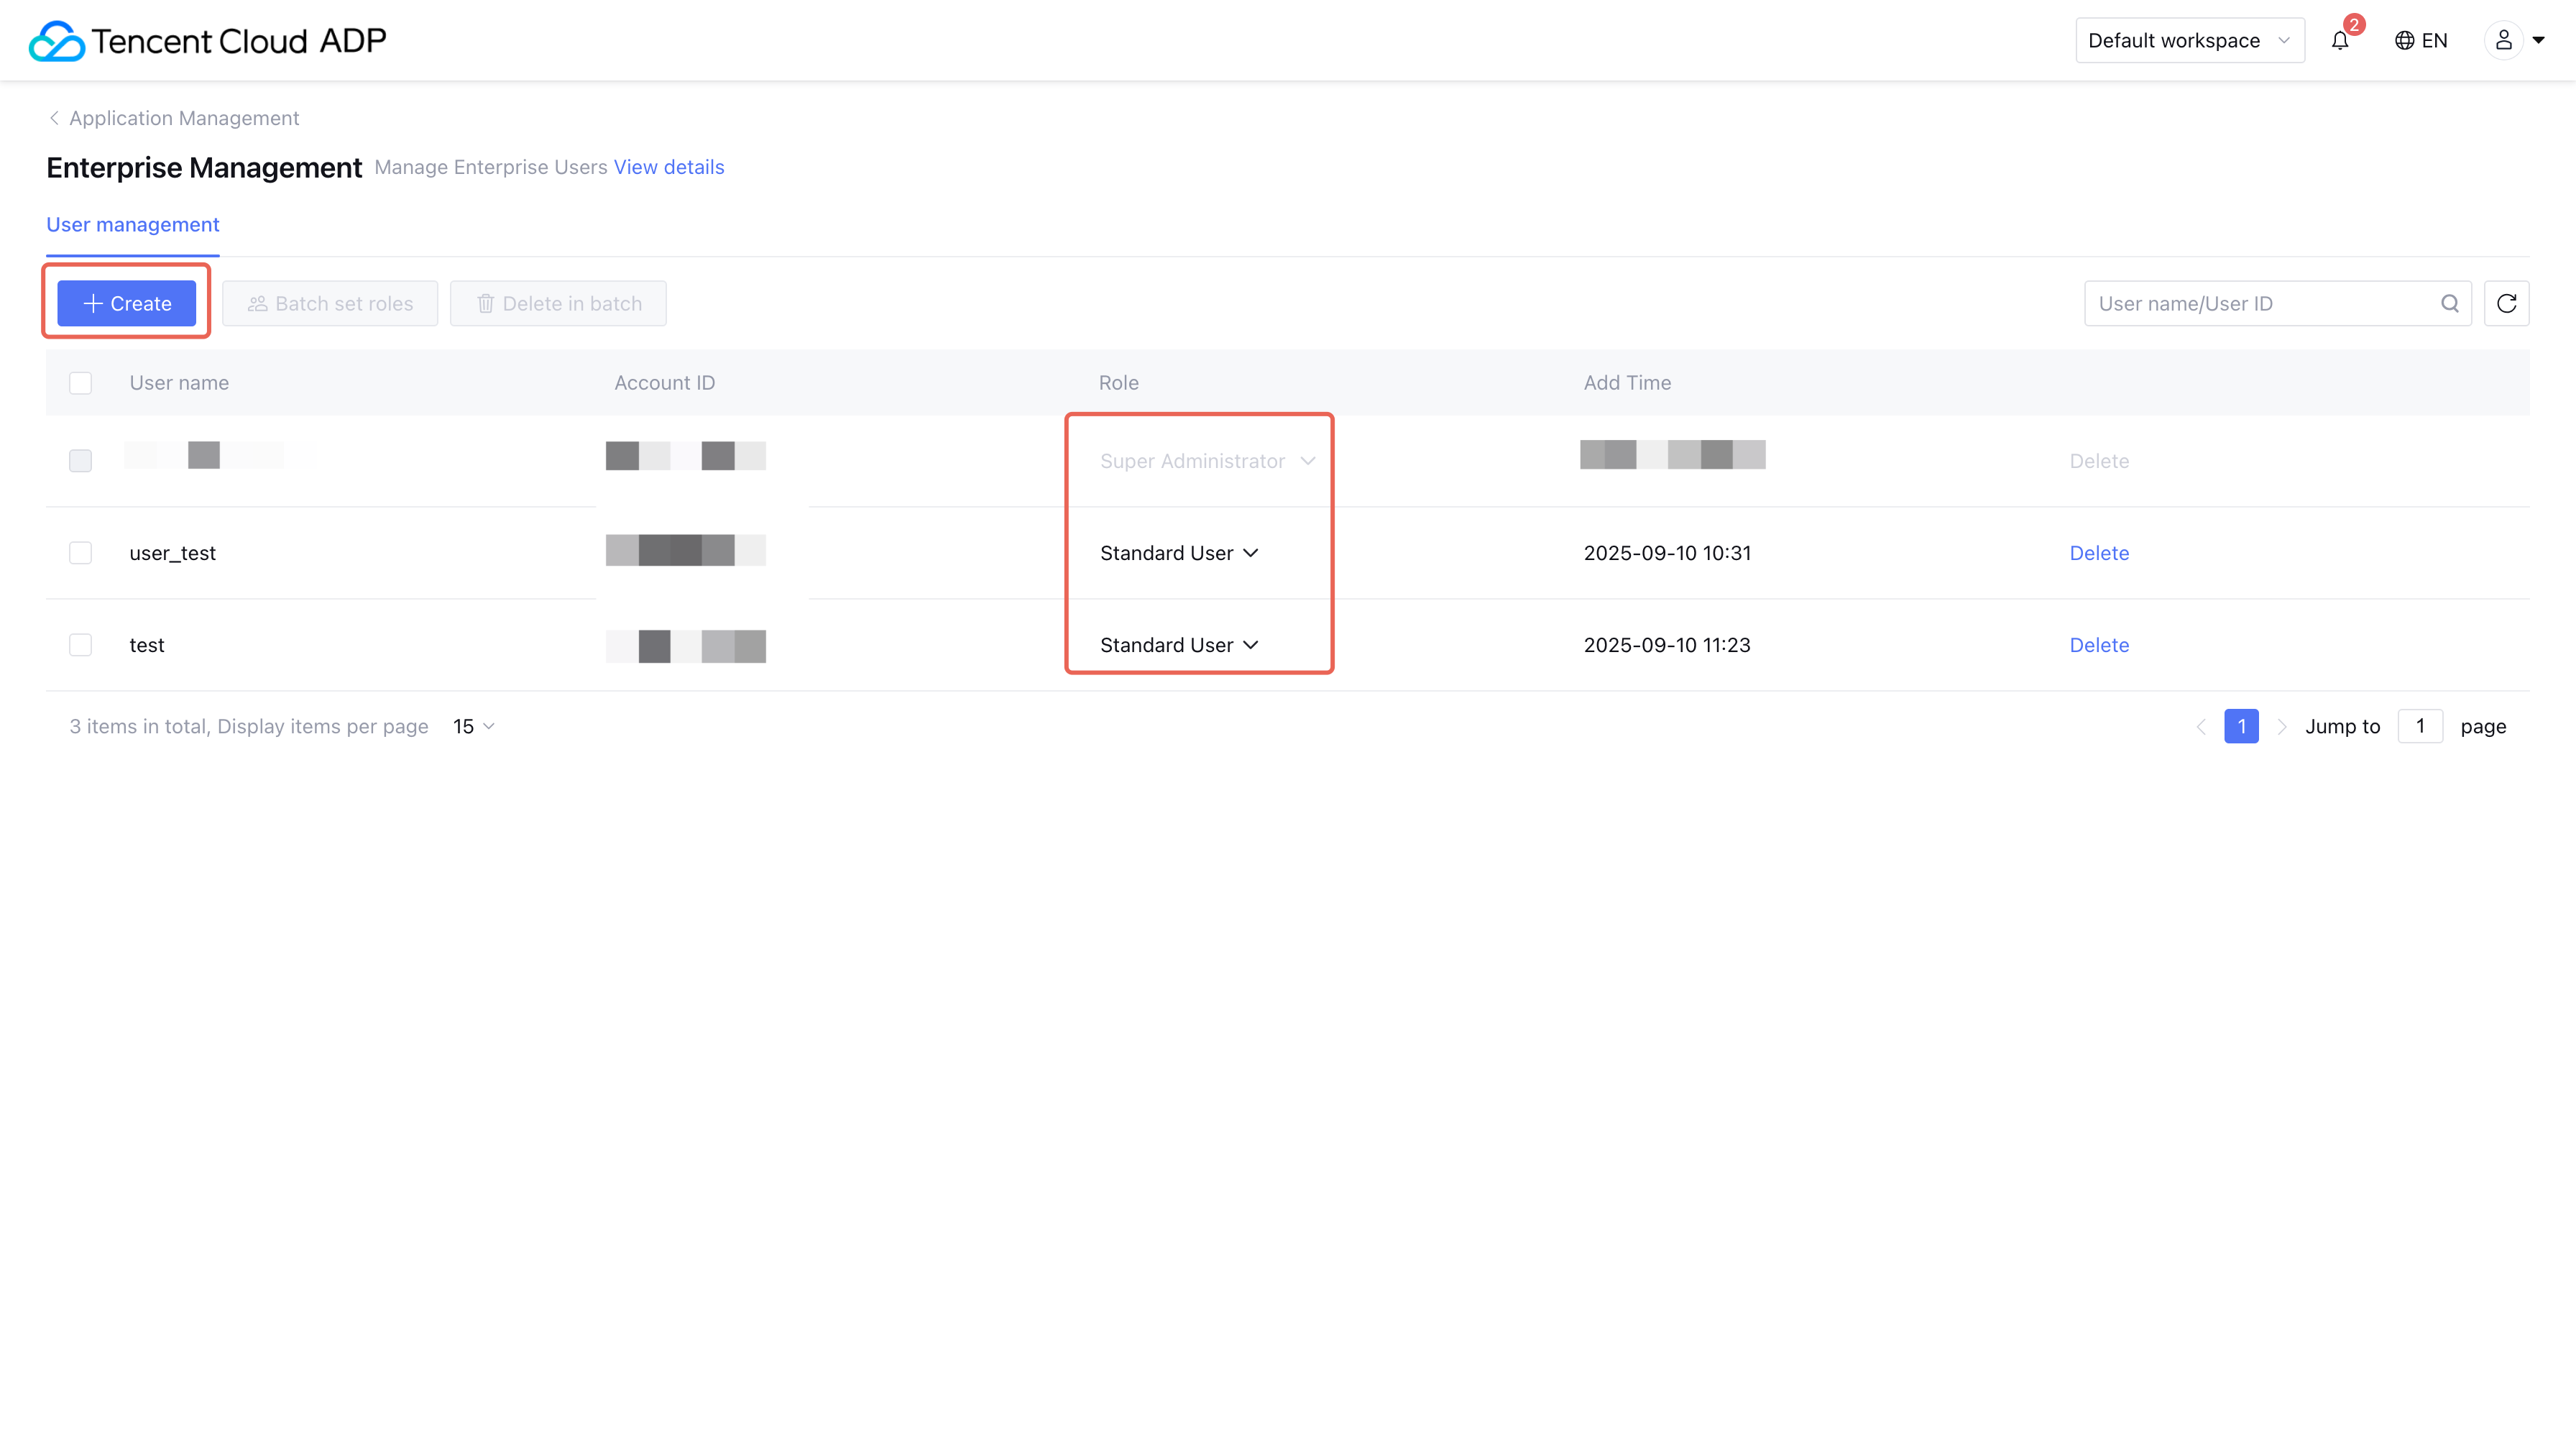The width and height of the screenshot is (2576, 1435).
Task: Open the user profile avatar menu
Action: pyautogui.click(x=2503, y=41)
